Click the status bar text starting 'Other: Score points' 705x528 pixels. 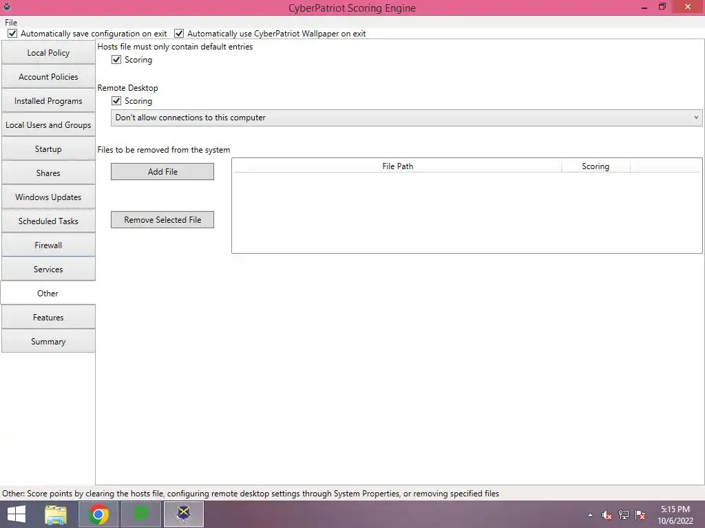coord(251,494)
